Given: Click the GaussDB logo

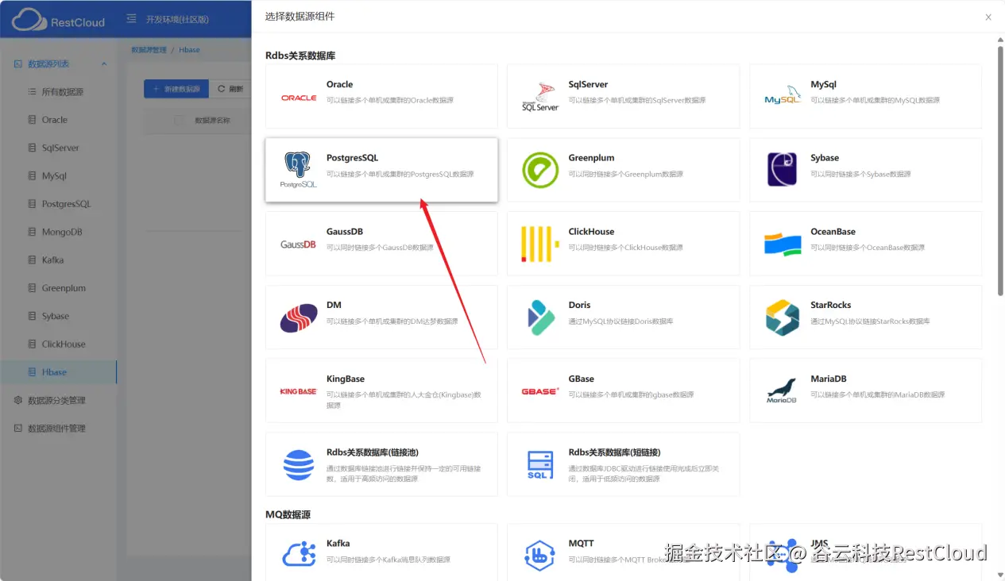Looking at the screenshot, I should tap(299, 244).
